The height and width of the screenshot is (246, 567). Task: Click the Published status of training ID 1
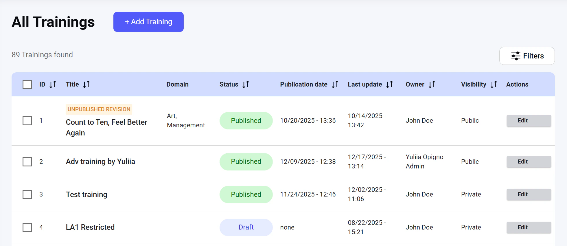[246, 121]
